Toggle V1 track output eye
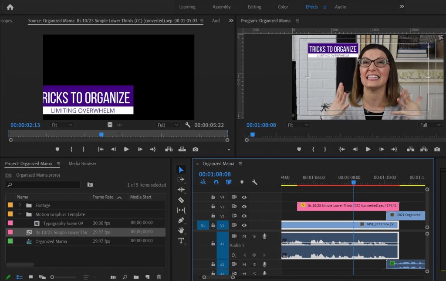 [244, 225]
